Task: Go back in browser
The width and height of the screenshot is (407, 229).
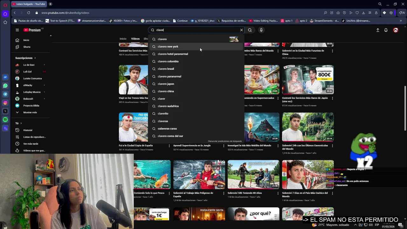Action: 15,13
